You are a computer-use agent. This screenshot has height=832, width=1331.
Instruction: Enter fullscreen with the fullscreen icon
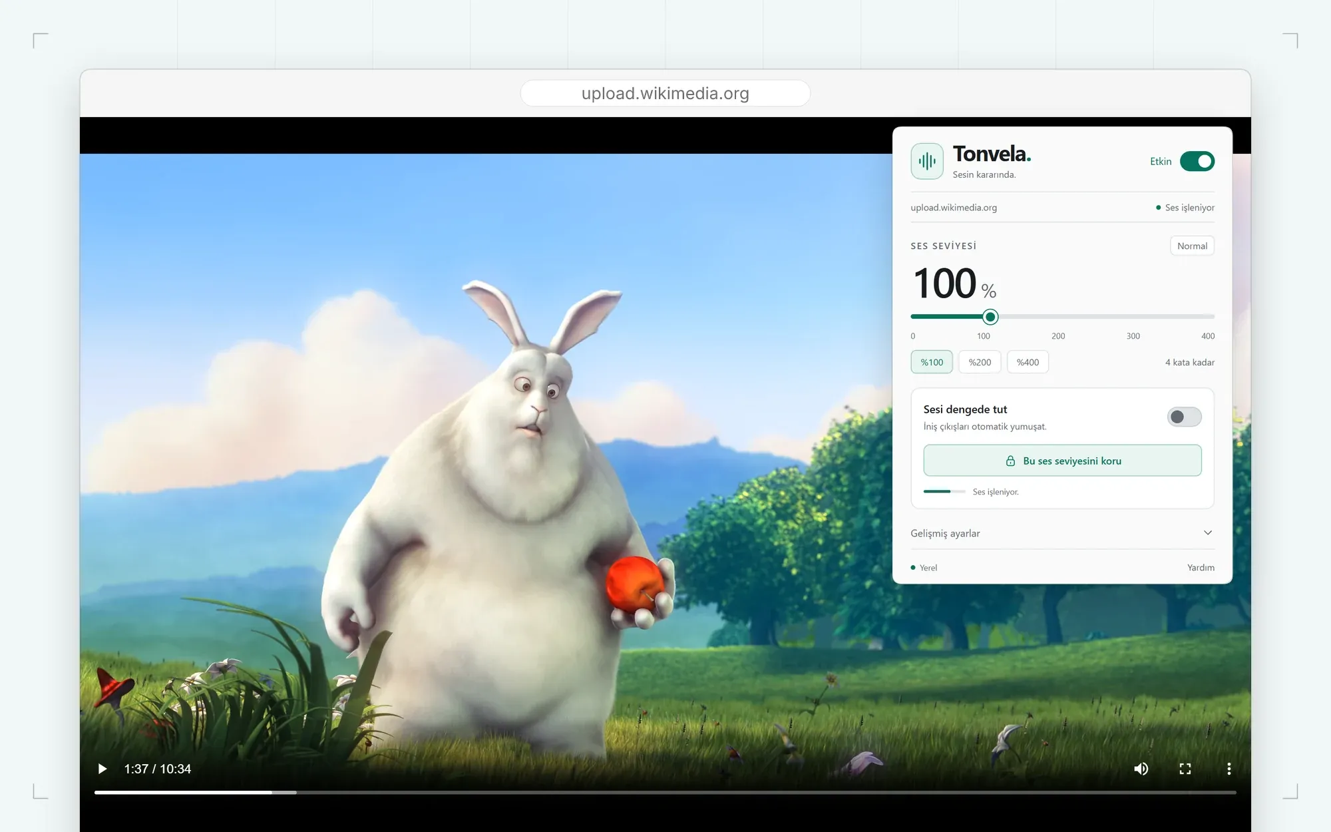coord(1185,769)
